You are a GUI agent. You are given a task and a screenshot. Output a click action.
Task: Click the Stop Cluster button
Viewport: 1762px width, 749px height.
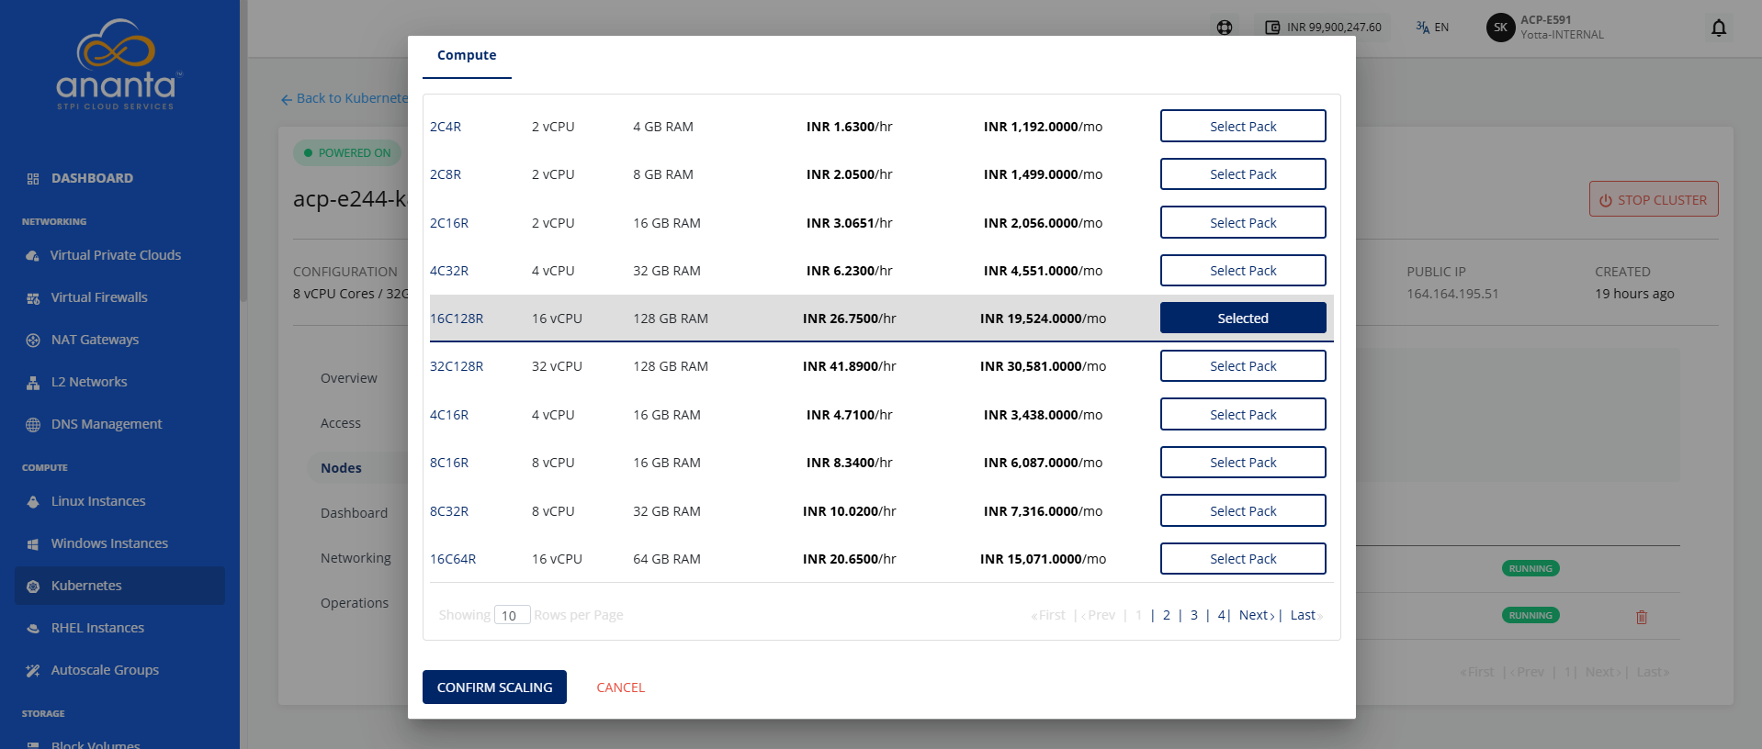(1654, 199)
